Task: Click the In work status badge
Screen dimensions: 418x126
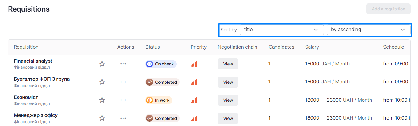Action: [159, 100]
